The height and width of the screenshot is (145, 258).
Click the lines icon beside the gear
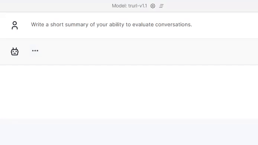161,6
